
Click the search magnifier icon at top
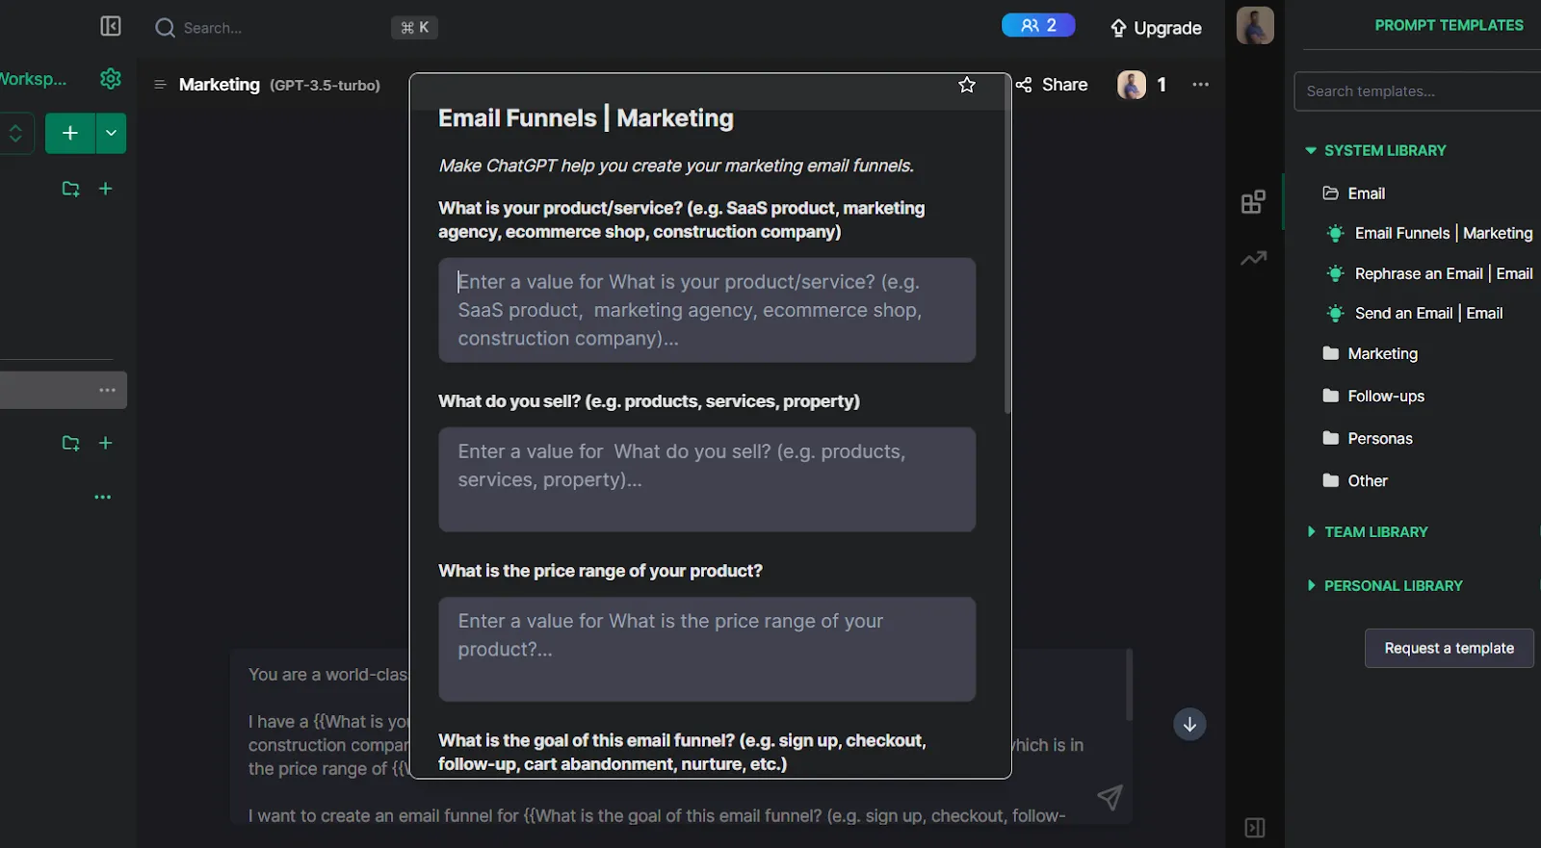point(165,27)
